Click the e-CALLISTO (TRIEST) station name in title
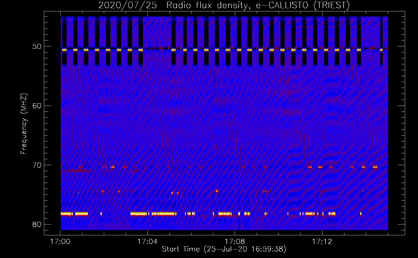This screenshot has height=258, width=418. click(x=303, y=5)
